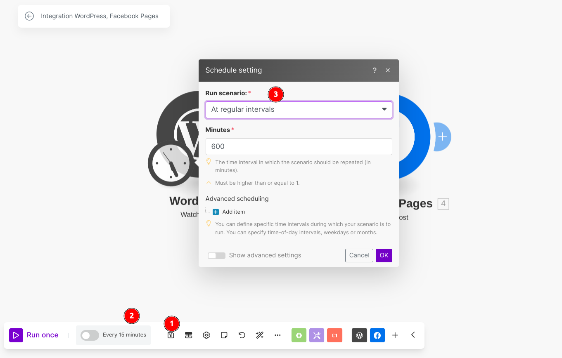The image size is (562, 358).
Task: Open scenario settings gear icon
Action: point(206,335)
